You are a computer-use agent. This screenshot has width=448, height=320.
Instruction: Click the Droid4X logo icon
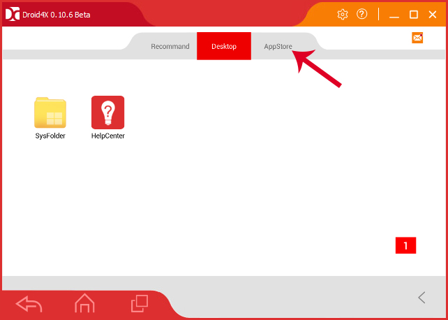(x=13, y=14)
